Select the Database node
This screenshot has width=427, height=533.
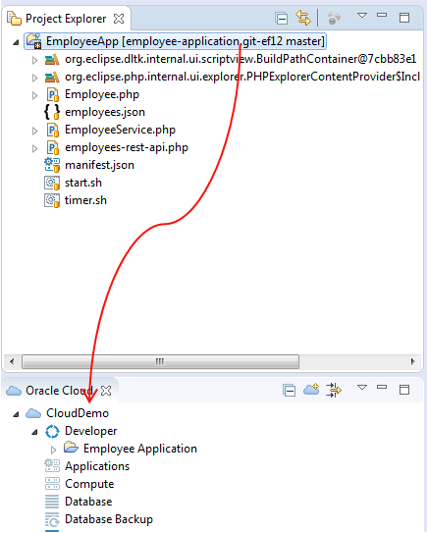pyautogui.click(x=88, y=502)
